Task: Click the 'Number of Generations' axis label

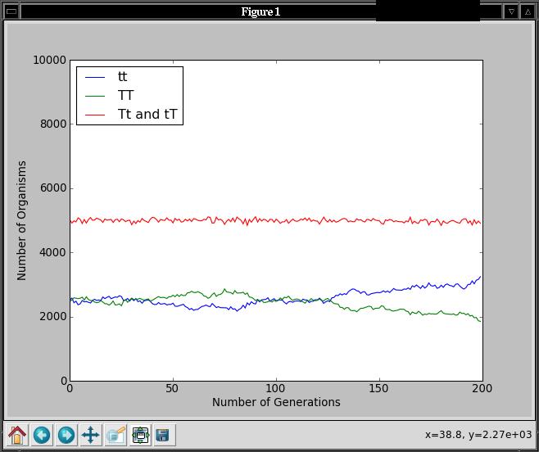Action: tap(276, 402)
